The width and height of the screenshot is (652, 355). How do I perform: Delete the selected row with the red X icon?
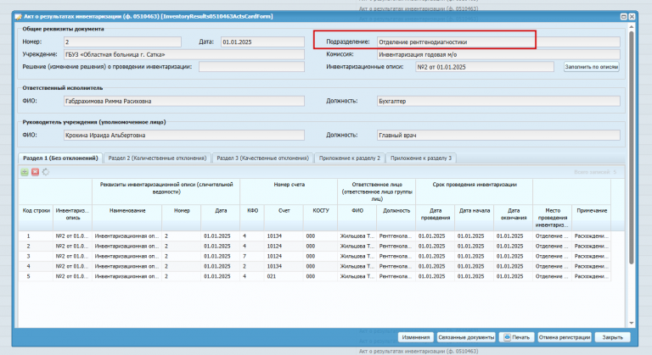(x=36, y=172)
